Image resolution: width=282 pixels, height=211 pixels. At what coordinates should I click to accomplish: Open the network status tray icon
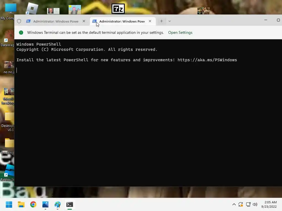(248, 204)
